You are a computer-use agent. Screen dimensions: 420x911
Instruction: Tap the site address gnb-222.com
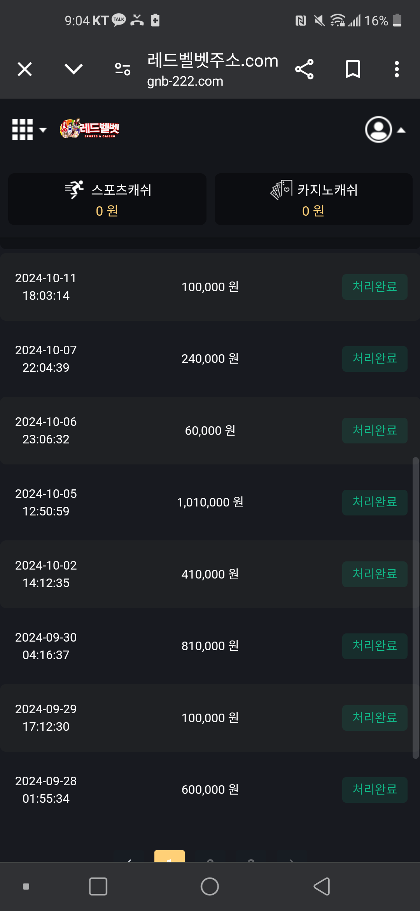[185, 81]
